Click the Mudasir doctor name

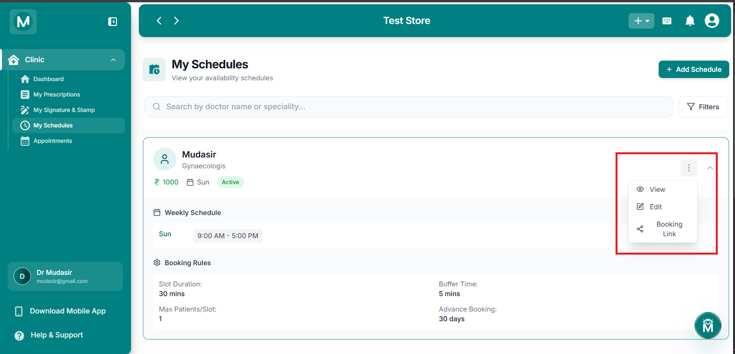coord(199,154)
